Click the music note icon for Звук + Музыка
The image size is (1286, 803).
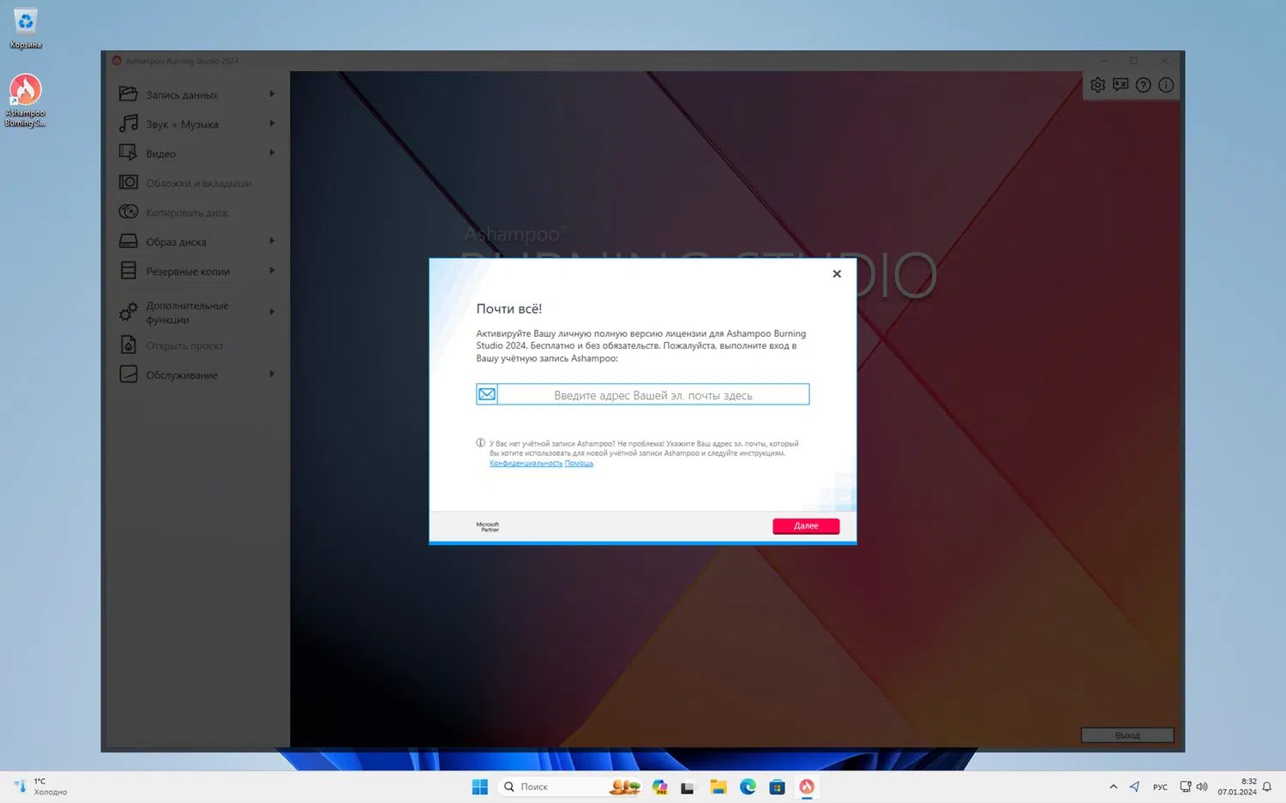point(128,123)
